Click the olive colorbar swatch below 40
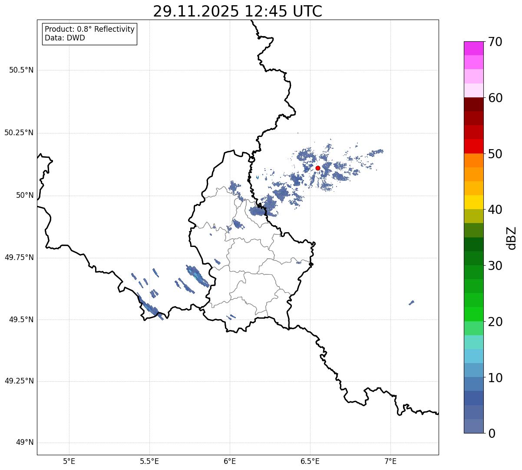Image resolution: width=522 pixels, height=470 pixels. click(x=473, y=216)
